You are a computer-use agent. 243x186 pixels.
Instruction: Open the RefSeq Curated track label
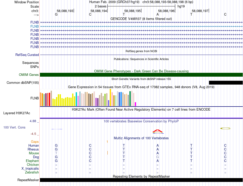[27, 55]
